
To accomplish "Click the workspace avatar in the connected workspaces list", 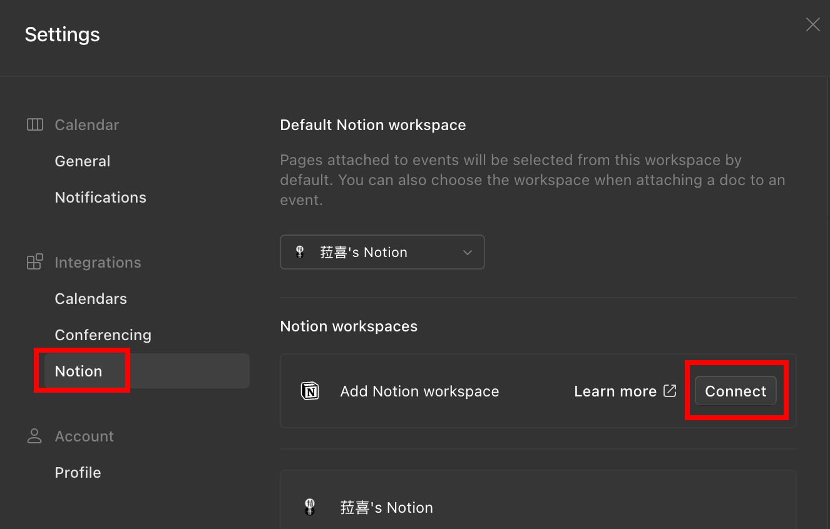I will coord(310,507).
